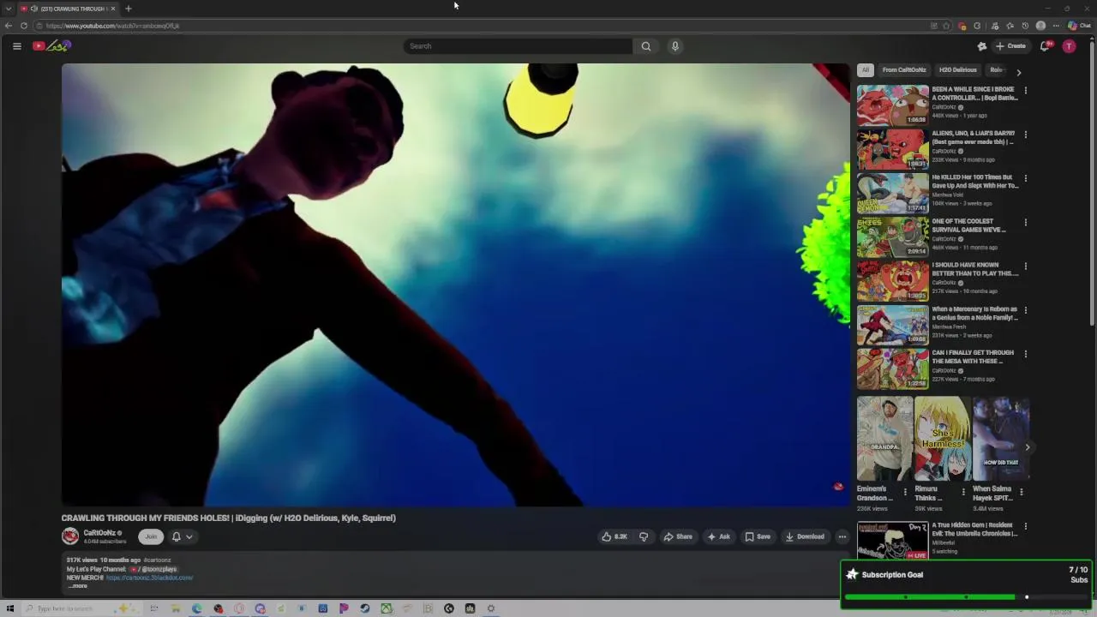This screenshot has width=1097, height=617.
Task: Expand the channel notification bell dropdown
Action: [182, 536]
